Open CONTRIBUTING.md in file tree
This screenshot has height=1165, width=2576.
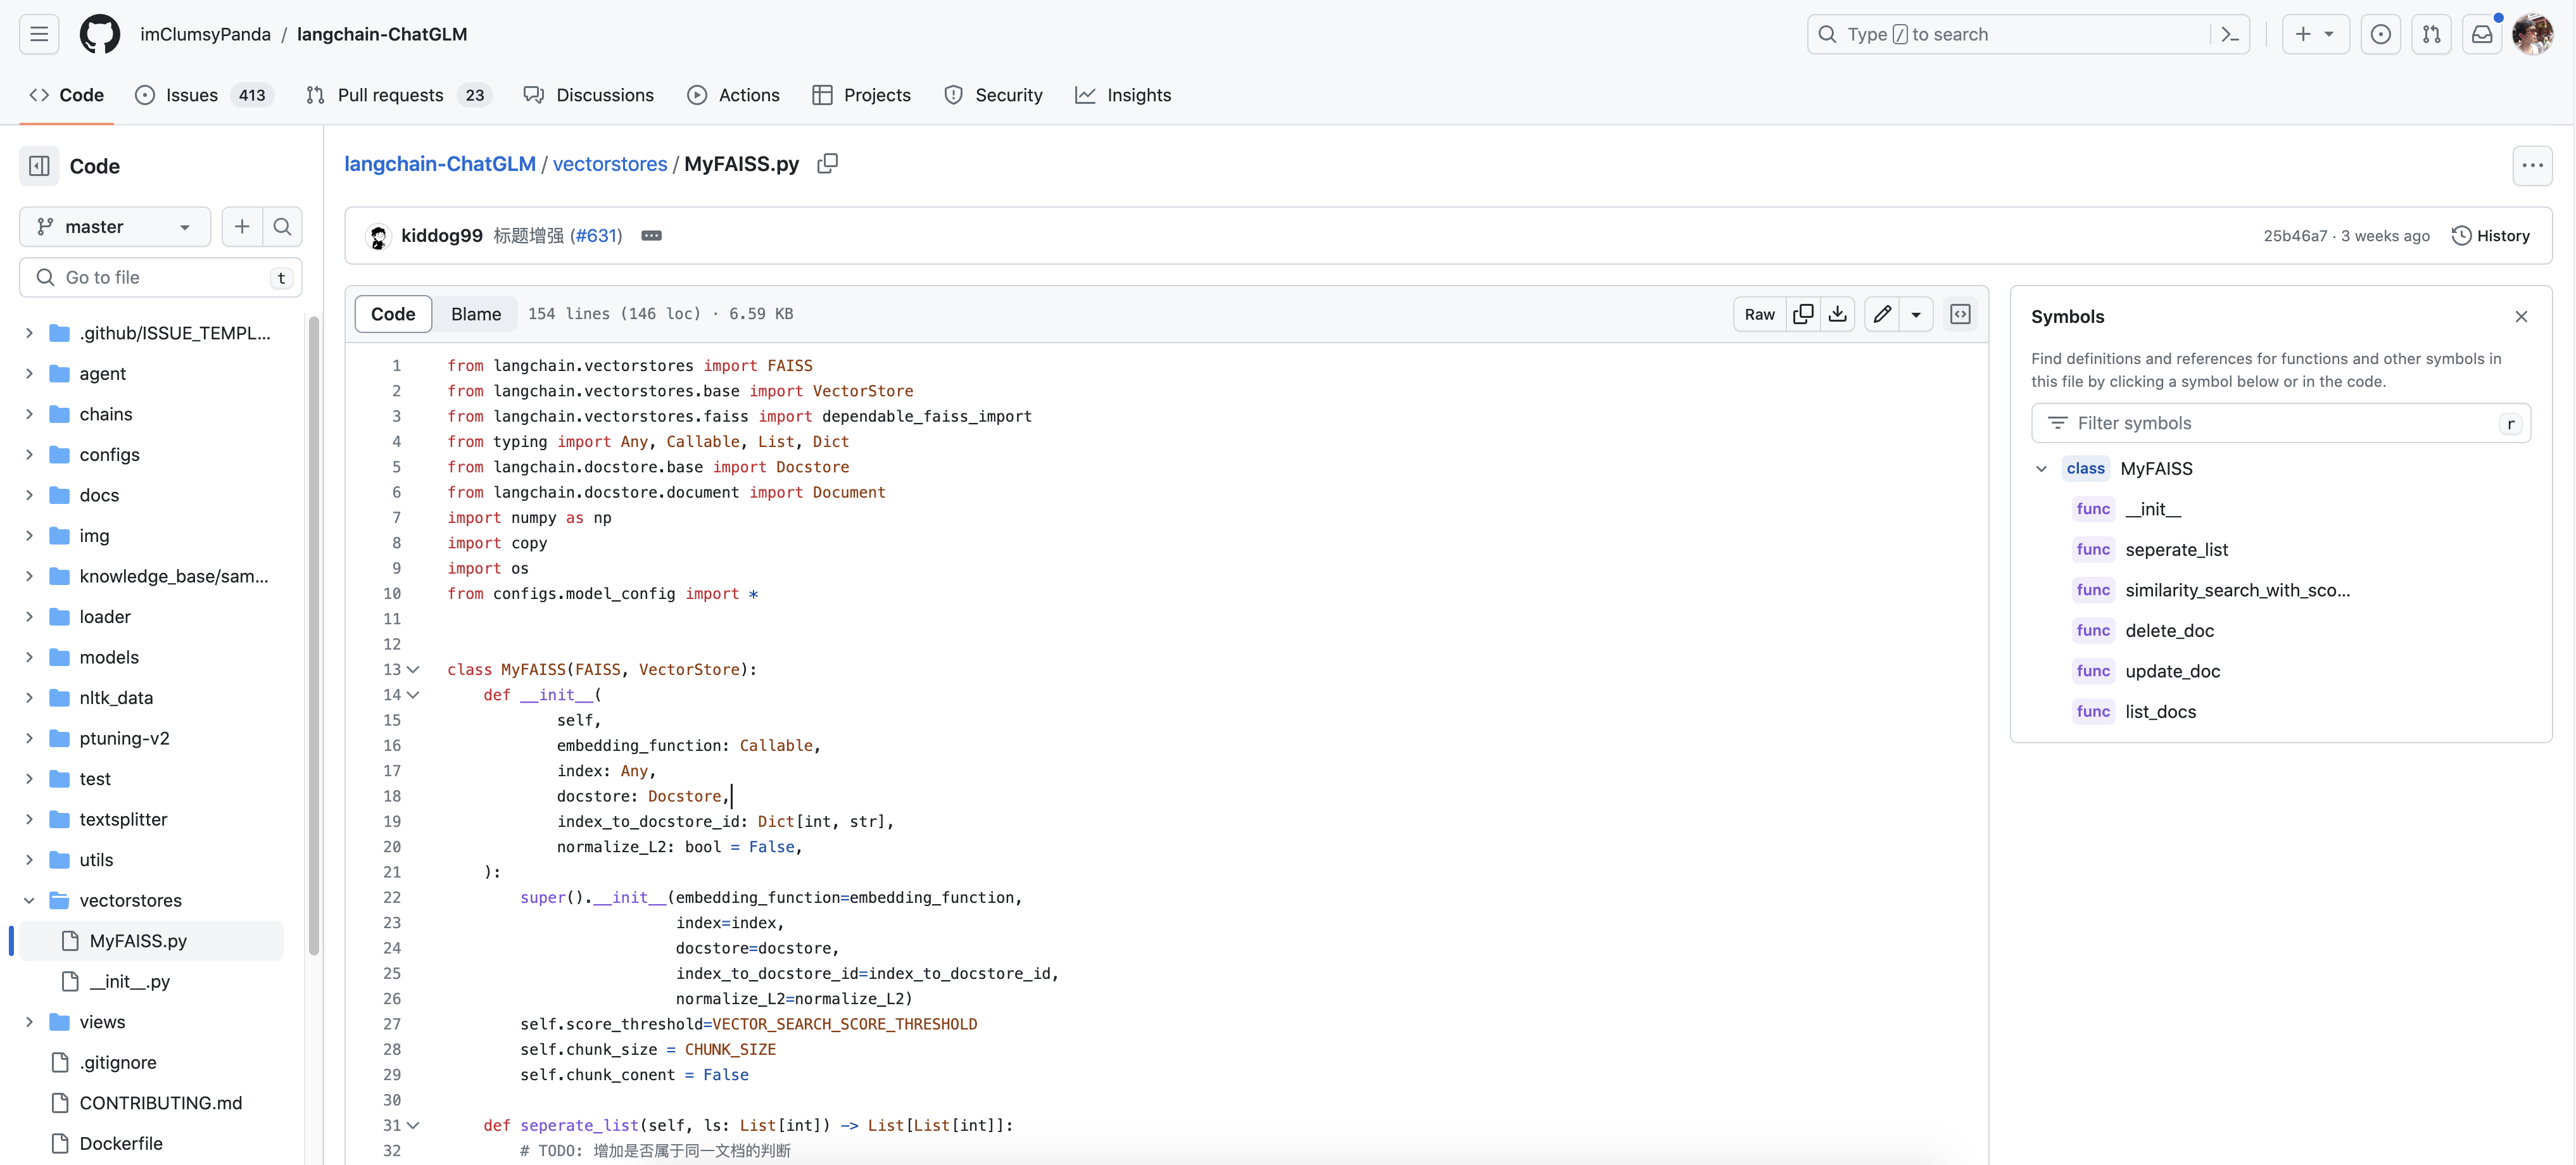(x=160, y=1104)
